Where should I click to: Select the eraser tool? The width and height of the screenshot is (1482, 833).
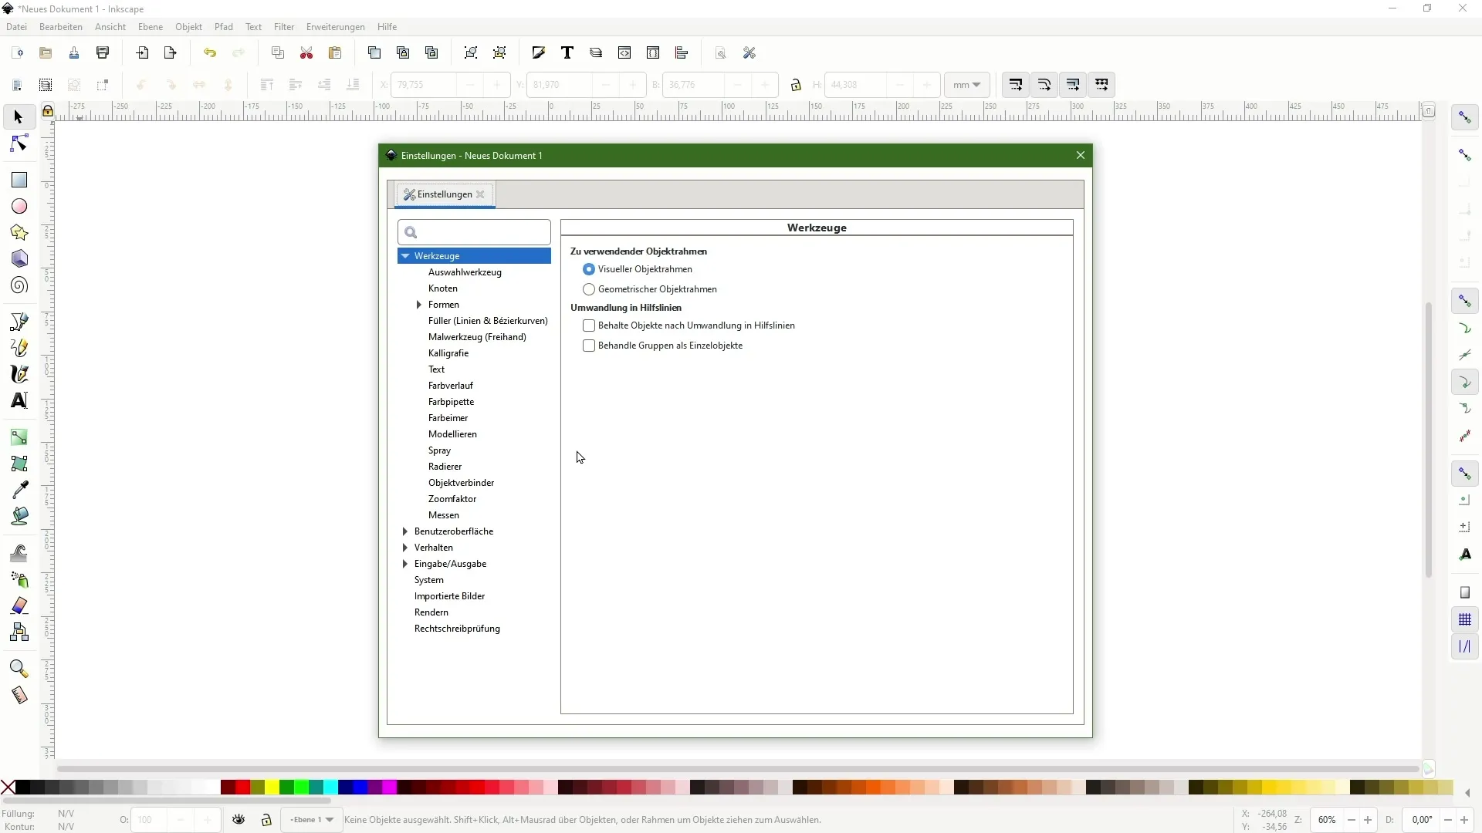coord(19,606)
